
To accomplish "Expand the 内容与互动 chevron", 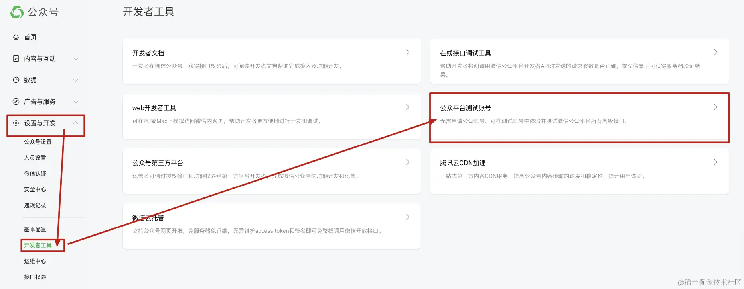I will (76, 59).
